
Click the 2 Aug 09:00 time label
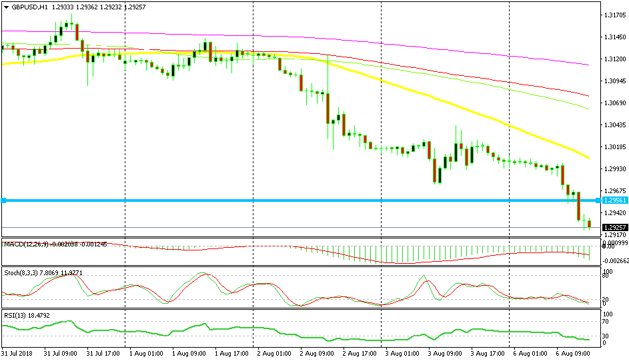coord(317,354)
